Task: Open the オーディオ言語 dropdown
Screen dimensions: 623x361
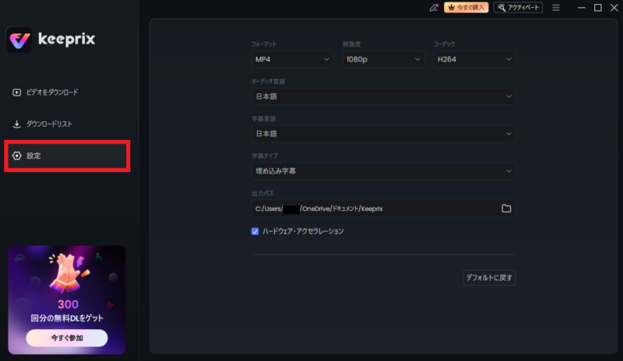Action: click(x=382, y=96)
